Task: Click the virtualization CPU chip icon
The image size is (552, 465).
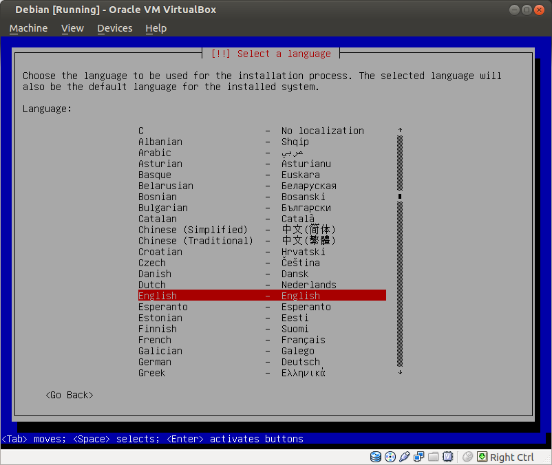Action: (448, 457)
